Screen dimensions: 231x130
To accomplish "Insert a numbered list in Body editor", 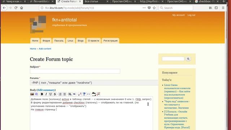I will pyautogui.click(x=60, y=94).
